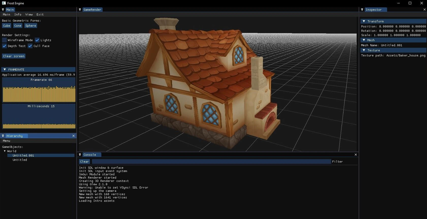The height and width of the screenshot is (219, 427).
Task: Collapse the Inspector panel triangle icon
Action: pos(362,10)
